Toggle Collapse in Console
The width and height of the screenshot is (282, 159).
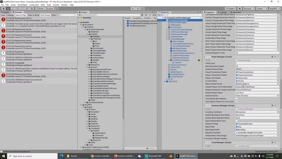(x=10, y=15)
